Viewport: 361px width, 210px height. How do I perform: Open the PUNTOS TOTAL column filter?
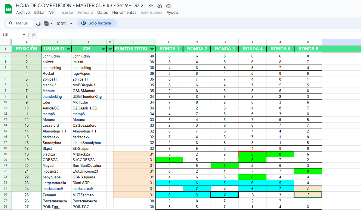[x=152, y=49]
